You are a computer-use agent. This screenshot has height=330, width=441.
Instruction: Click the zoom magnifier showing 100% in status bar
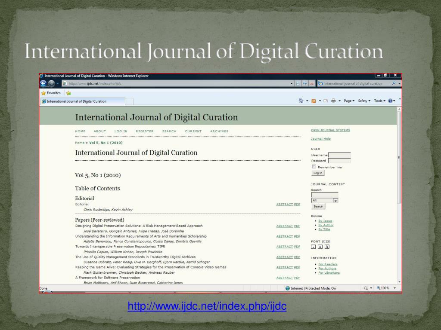coord(379,288)
